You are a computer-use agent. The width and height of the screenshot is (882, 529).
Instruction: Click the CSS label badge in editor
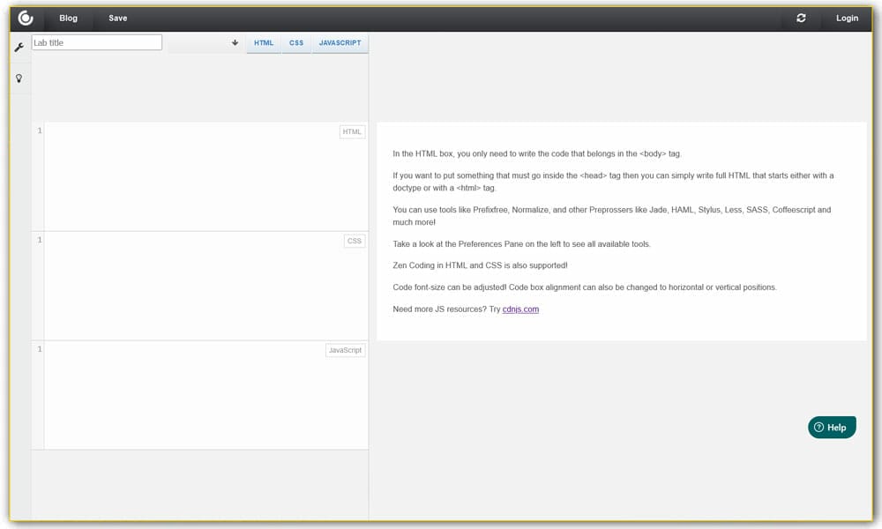coord(354,241)
